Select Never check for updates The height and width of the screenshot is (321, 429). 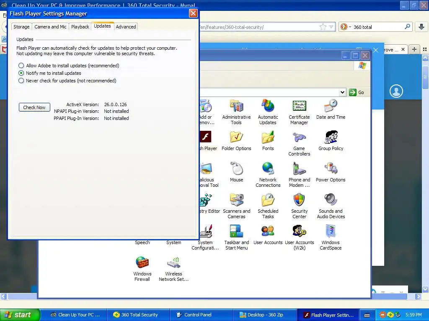[x=67, y=81]
